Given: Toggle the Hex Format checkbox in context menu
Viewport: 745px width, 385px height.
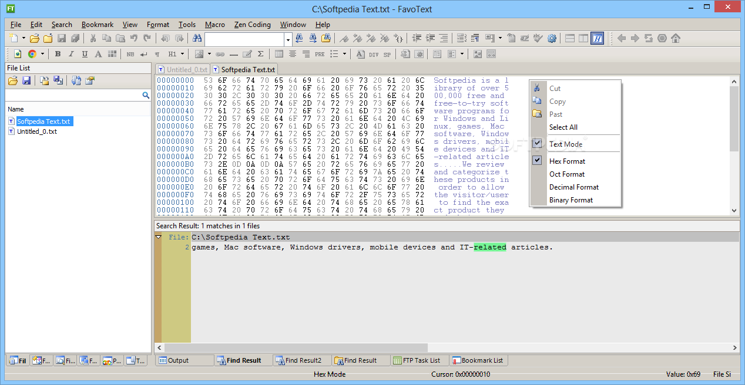Looking at the screenshot, I should [537, 161].
